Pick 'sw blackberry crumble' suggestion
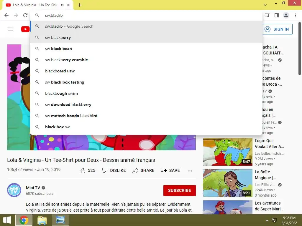The width and height of the screenshot is (302, 226). point(146,60)
